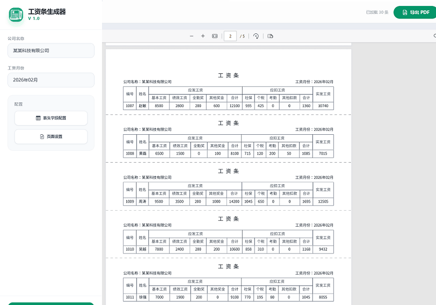This screenshot has height=305, width=436.
Task: Click the text selection tool icon
Action: (x=270, y=36)
